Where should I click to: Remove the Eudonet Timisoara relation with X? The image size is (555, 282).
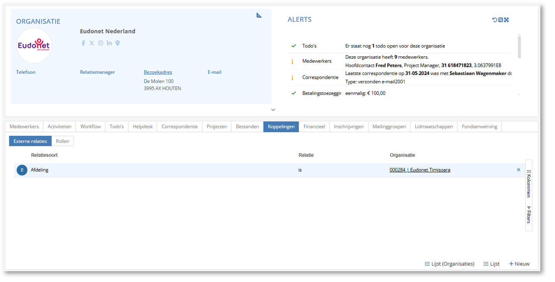coord(519,170)
